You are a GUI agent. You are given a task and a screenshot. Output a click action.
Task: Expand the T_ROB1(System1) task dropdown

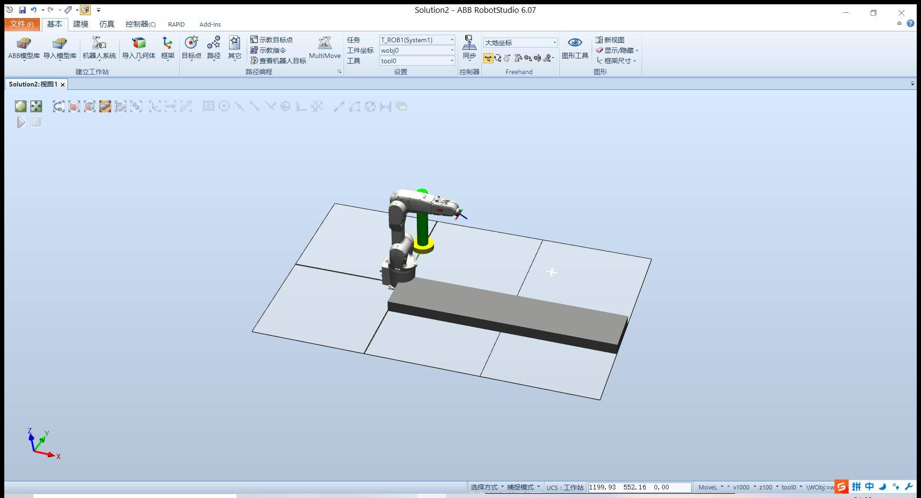[x=451, y=40]
